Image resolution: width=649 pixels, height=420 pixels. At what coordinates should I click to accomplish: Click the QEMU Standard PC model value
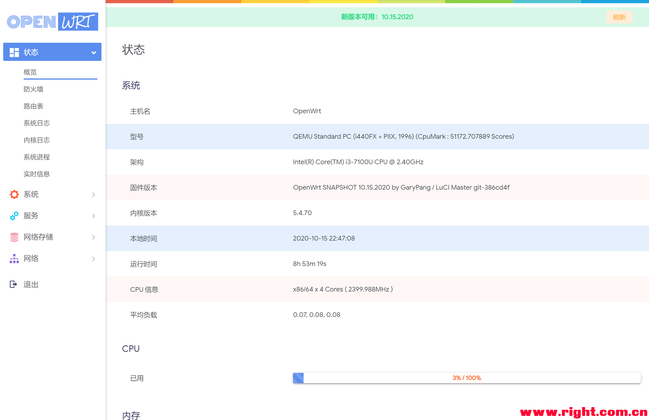tap(403, 137)
